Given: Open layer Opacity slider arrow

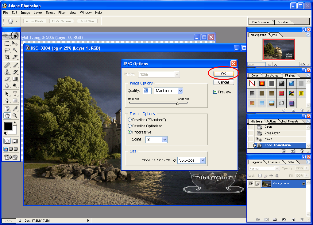Looking at the screenshot, I should point(307,168).
